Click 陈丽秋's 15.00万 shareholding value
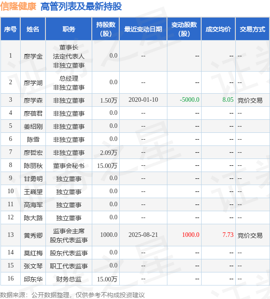The height and width of the screenshot is (299, 270). click(x=107, y=166)
